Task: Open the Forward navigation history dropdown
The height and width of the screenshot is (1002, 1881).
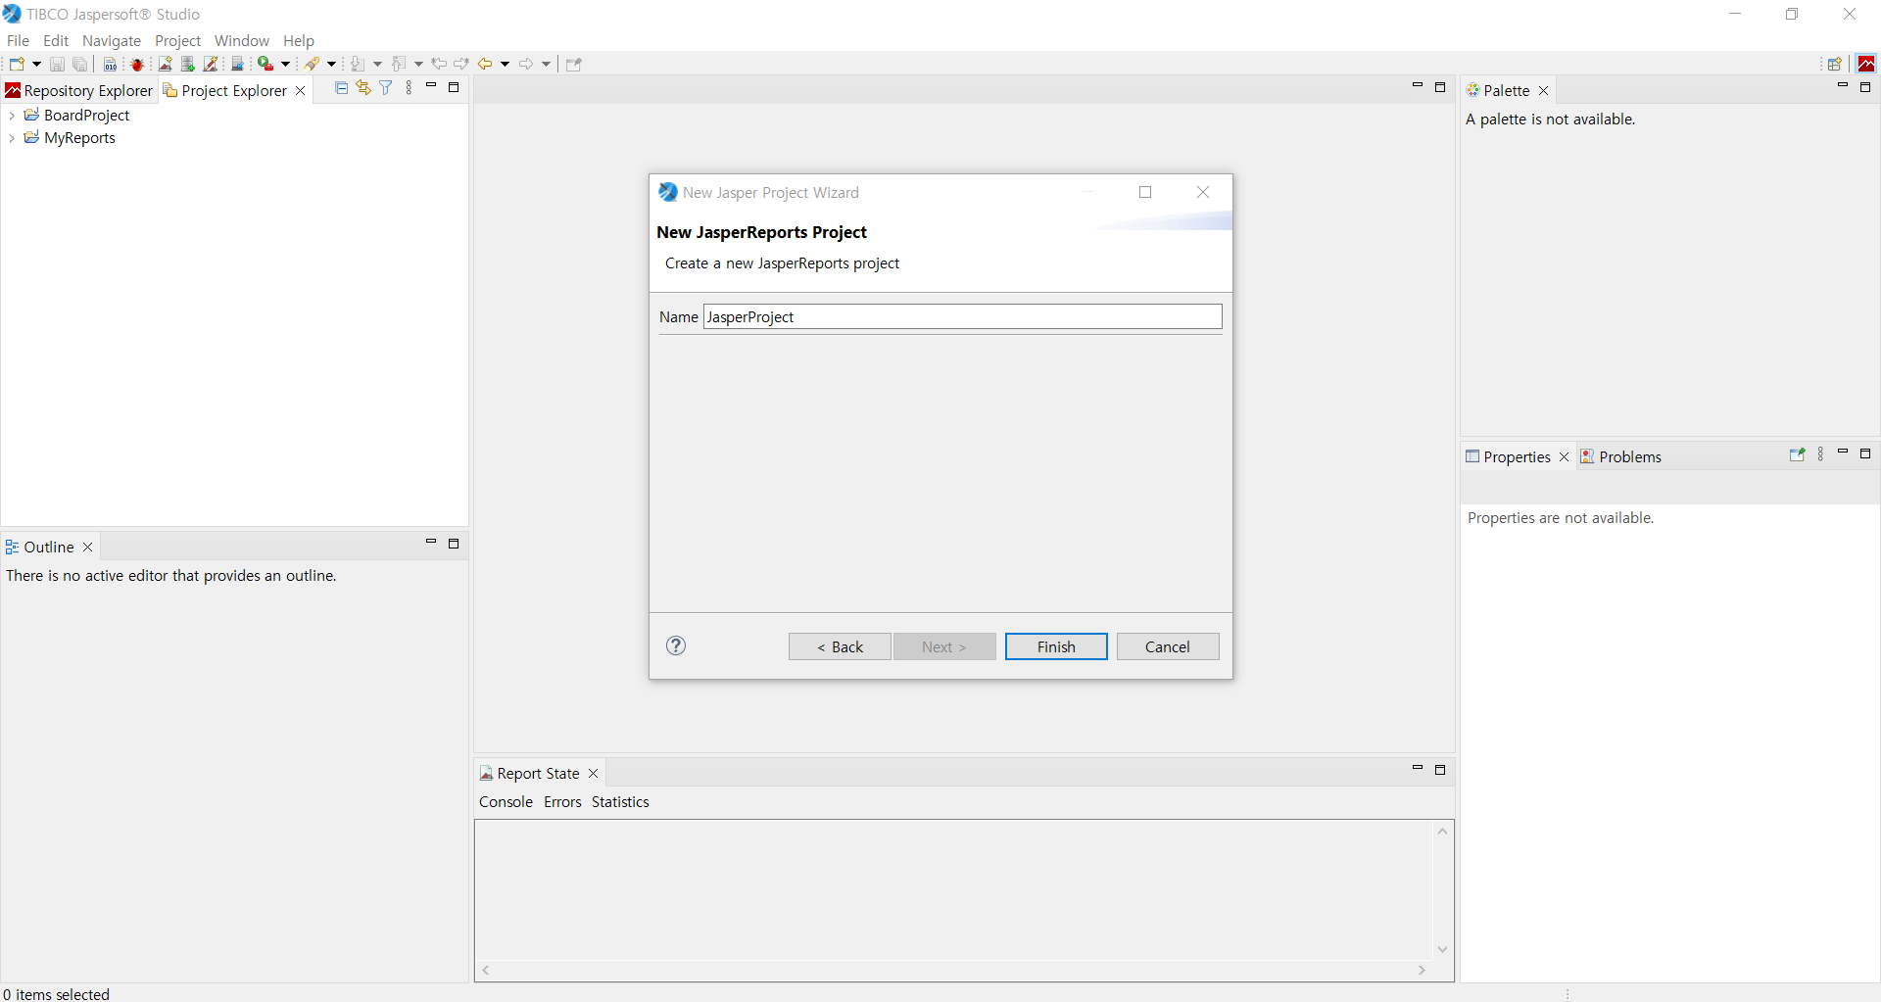Action: tap(546, 65)
